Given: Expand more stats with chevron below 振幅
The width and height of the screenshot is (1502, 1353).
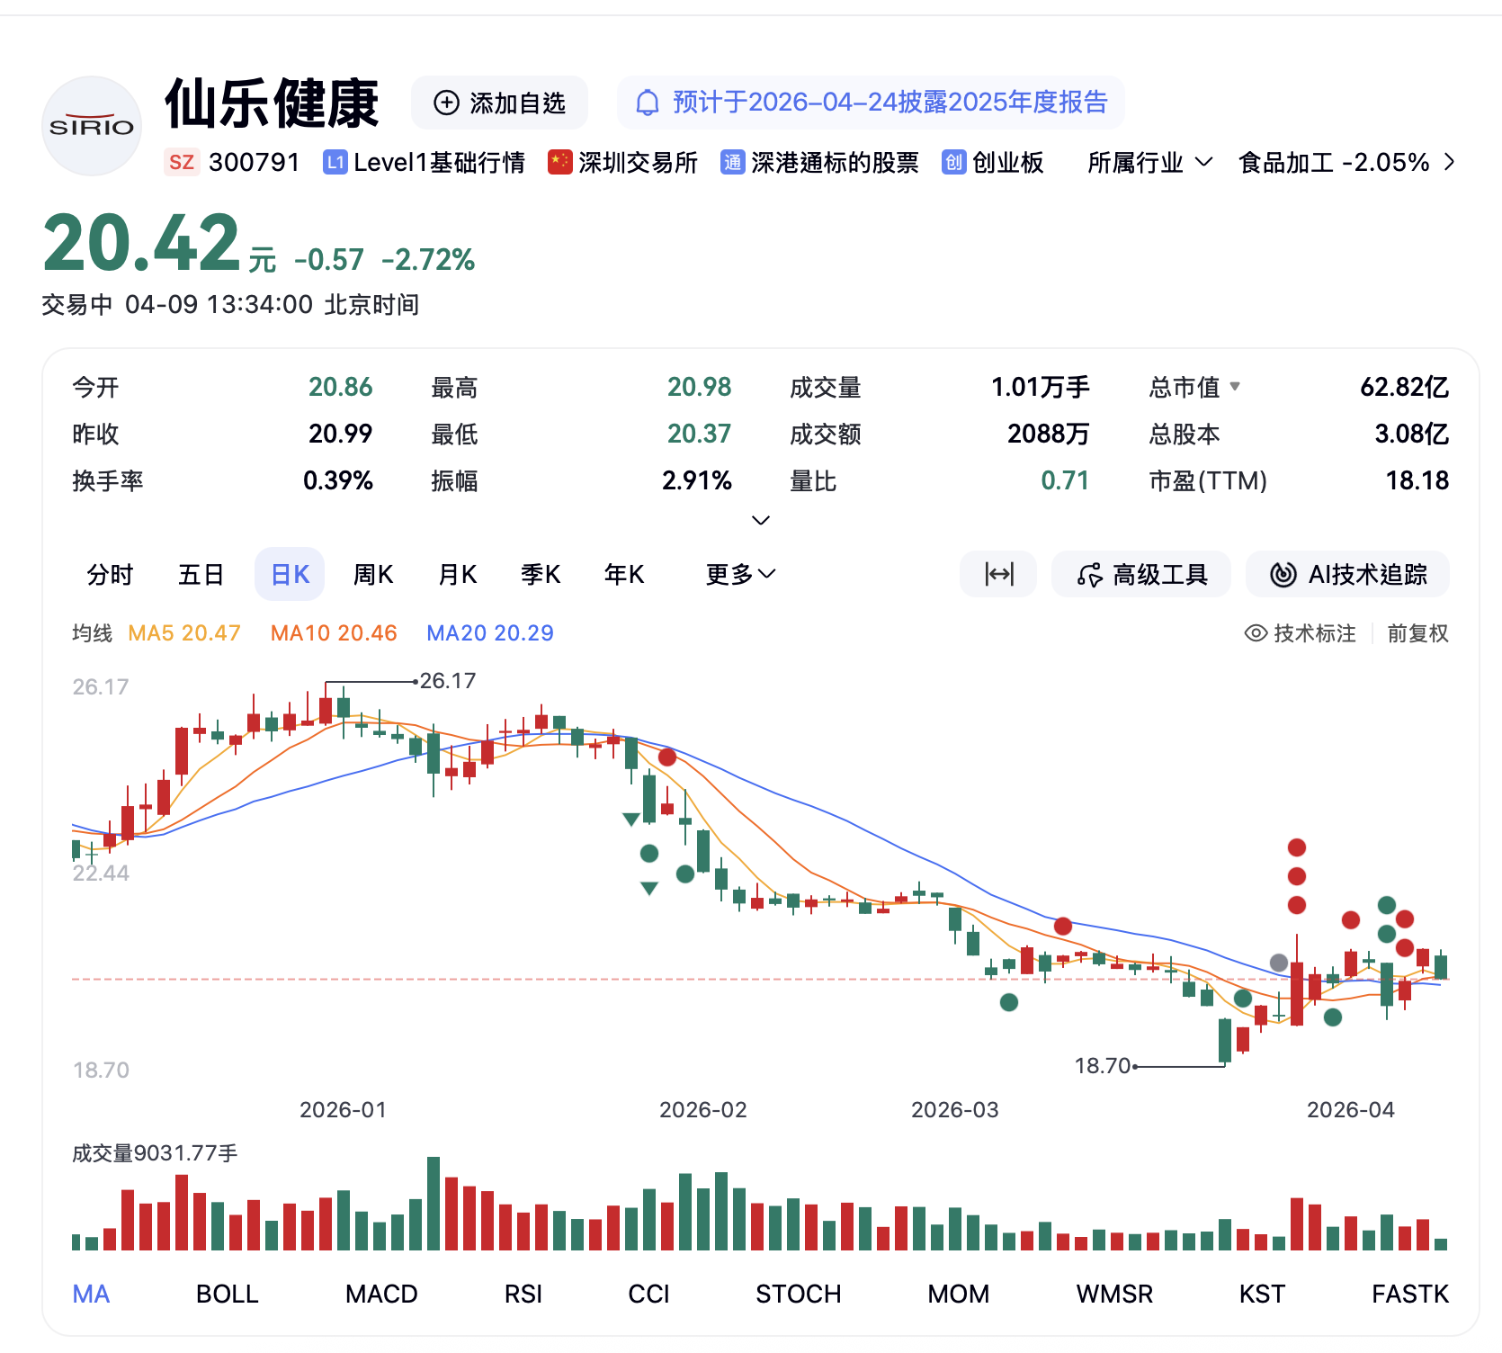Looking at the screenshot, I should click(761, 520).
